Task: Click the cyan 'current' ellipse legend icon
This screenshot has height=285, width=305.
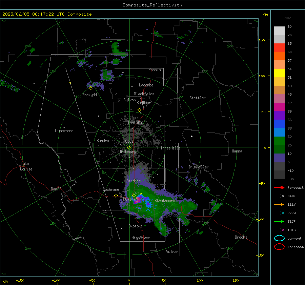Action: click(x=279, y=238)
